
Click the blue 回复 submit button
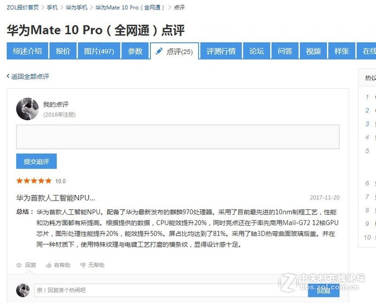[x=323, y=290]
